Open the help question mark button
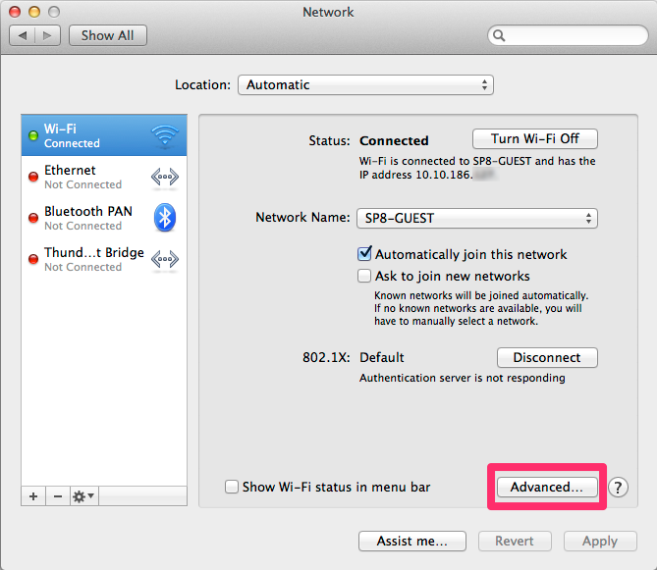Screen dimensions: 657x570 pyautogui.click(x=618, y=487)
